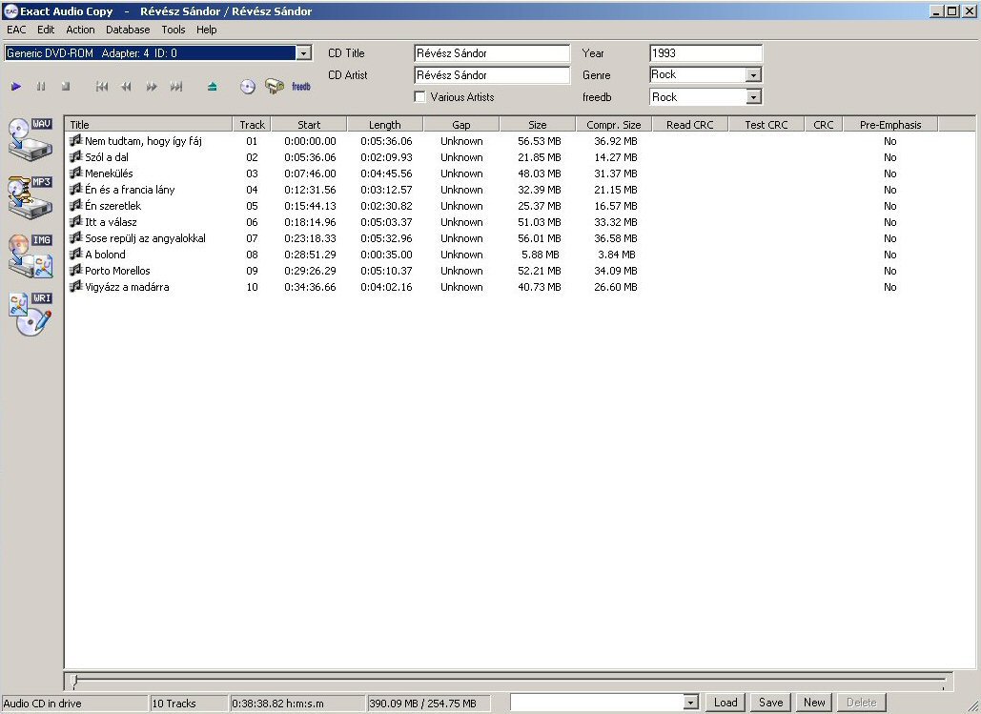This screenshot has height=714, width=981.
Task: Open the freedb category dropdown
Action: (x=753, y=97)
